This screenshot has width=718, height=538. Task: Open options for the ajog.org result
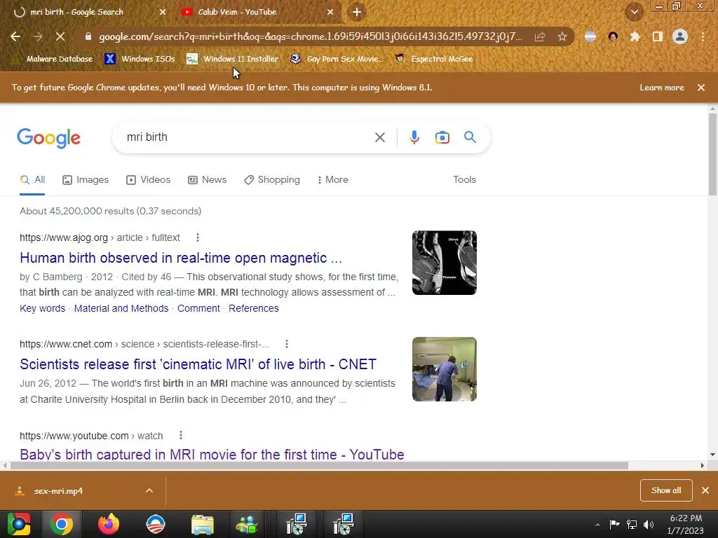[197, 237]
